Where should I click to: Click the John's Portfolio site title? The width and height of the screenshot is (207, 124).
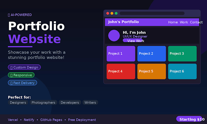point(123,22)
